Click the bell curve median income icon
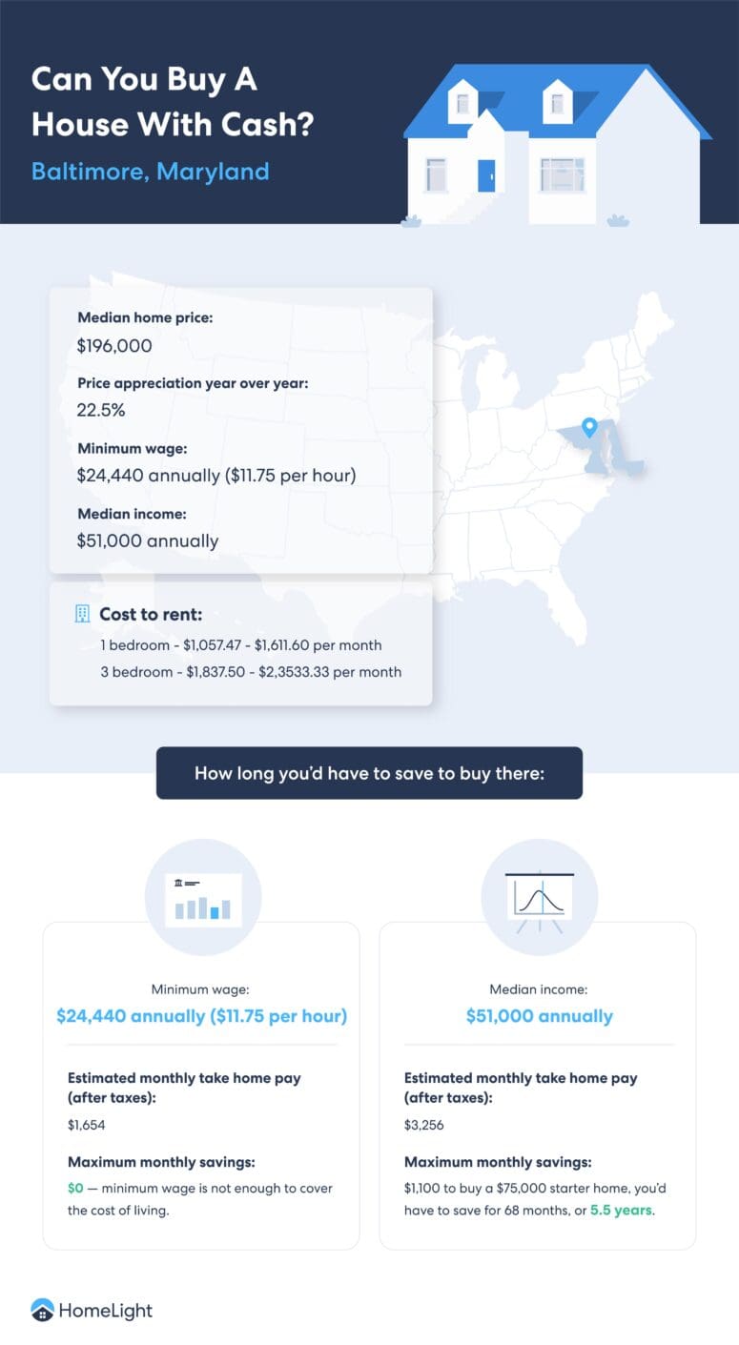 tap(540, 899)
